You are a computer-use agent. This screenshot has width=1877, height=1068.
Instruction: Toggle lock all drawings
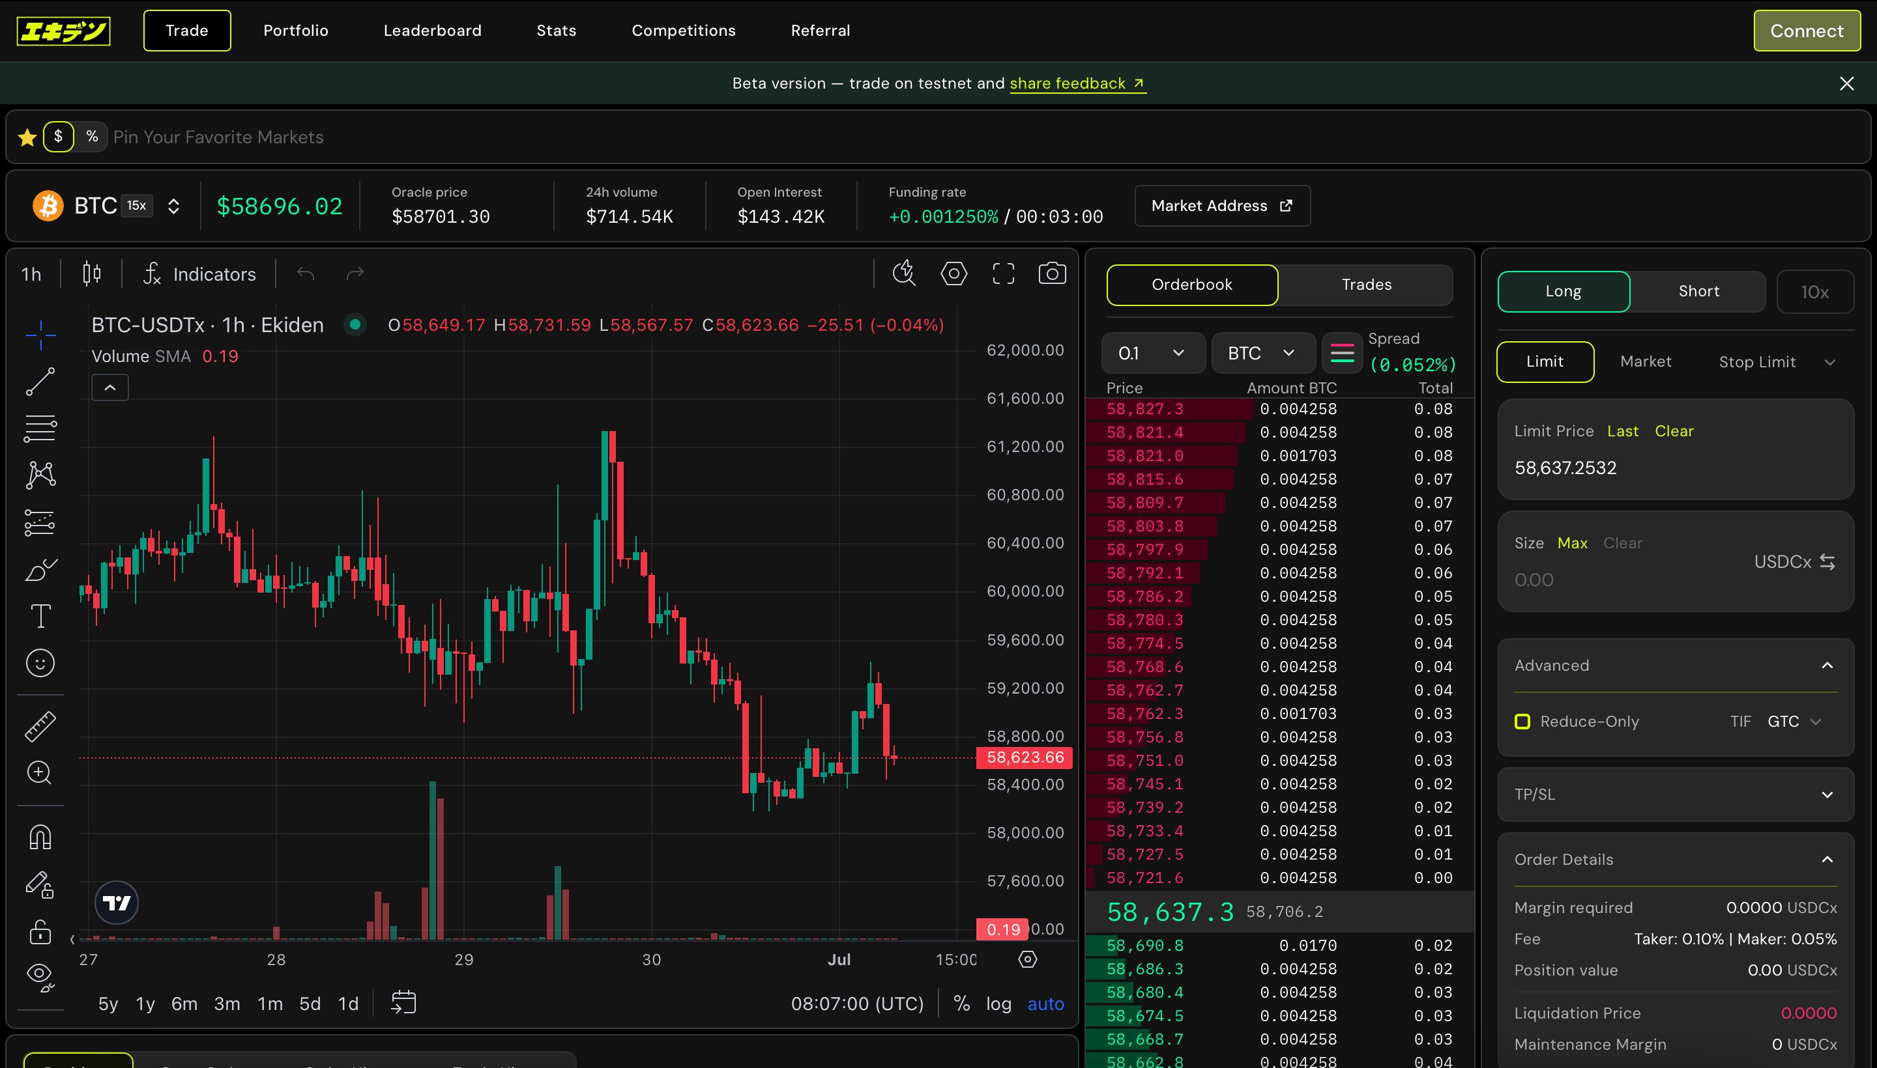click(x=40, y=931)
